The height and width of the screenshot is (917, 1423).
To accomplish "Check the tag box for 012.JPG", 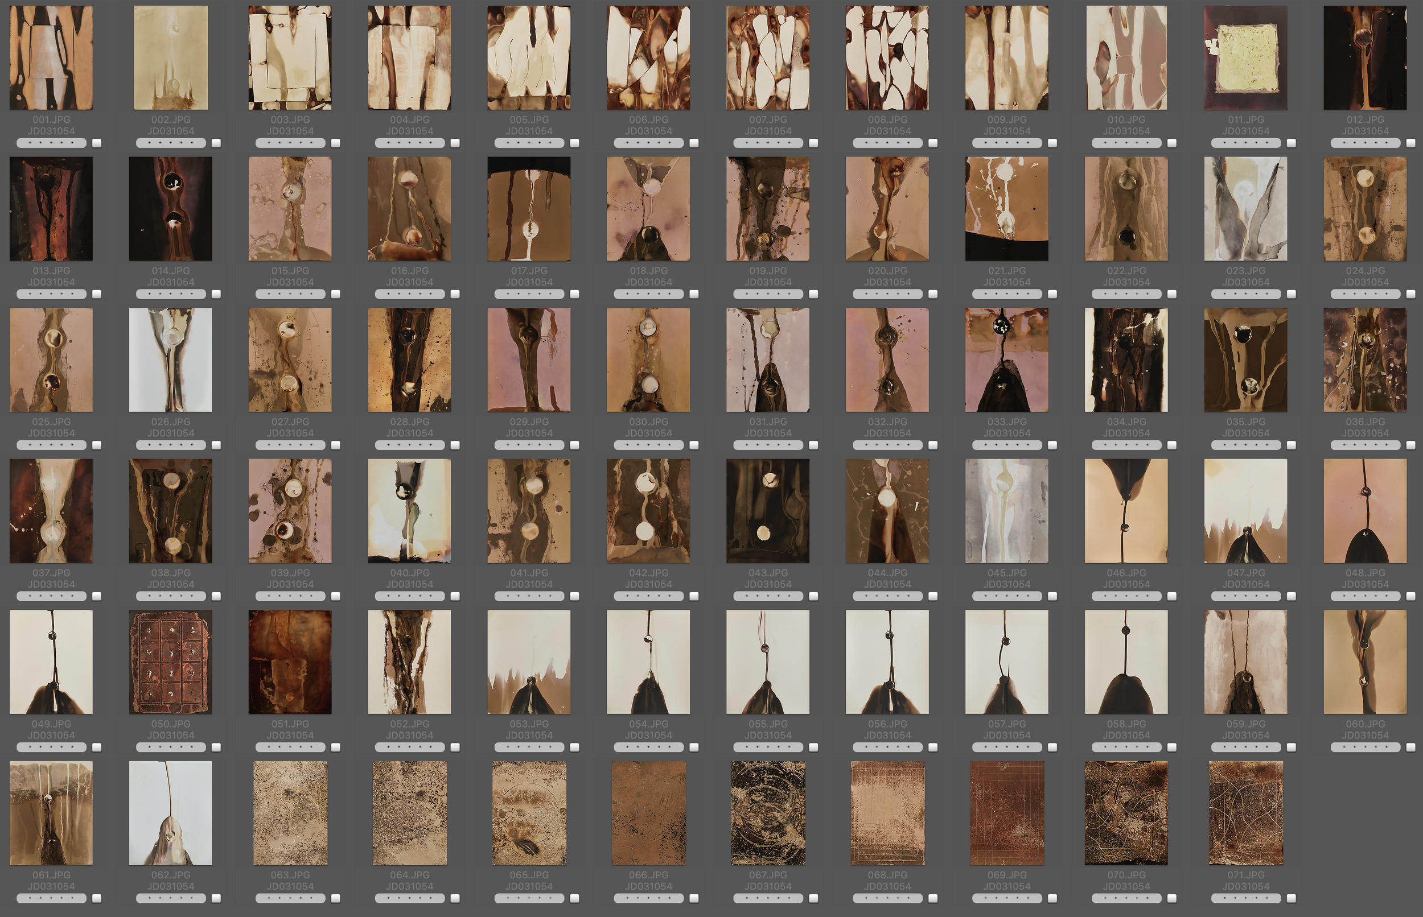I will (1410, 143).
